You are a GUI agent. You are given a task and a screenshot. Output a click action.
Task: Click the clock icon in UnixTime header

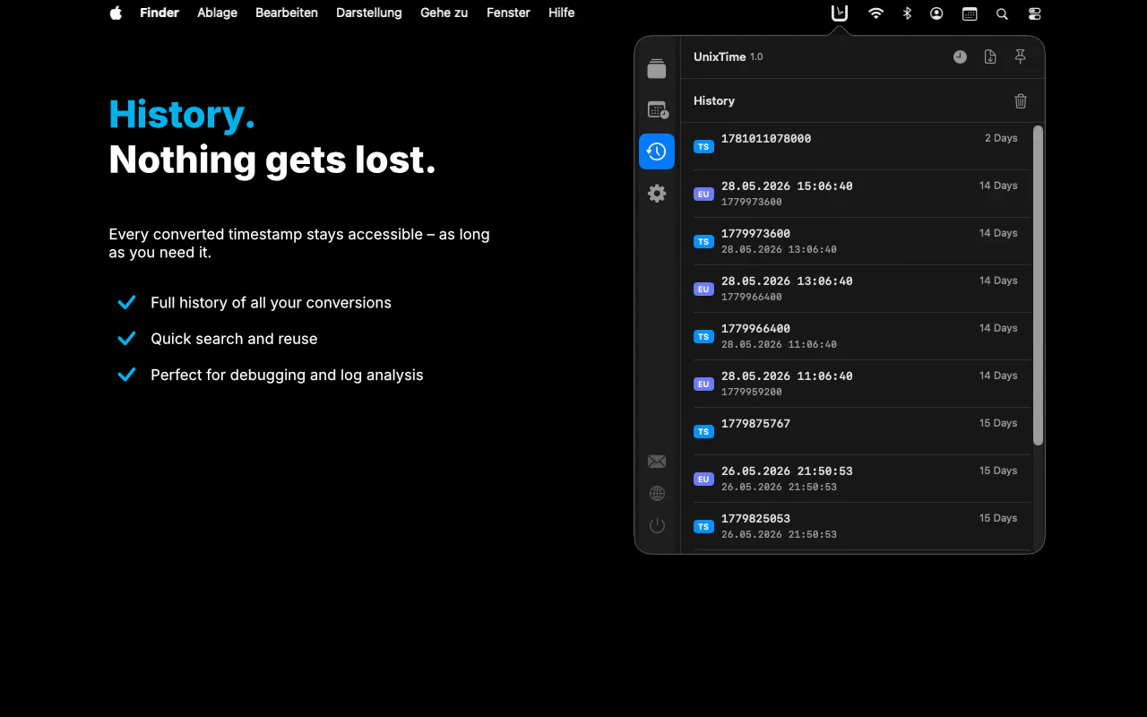click(960, 56)
